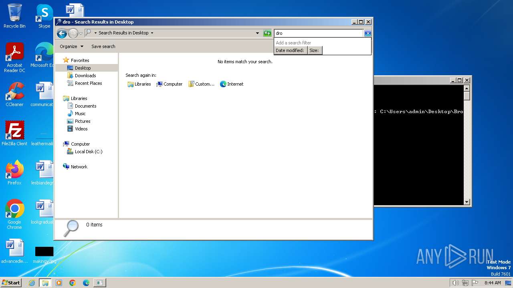Select Favorites in the navigation pane
The height and width of the screenshot is (288, 513).
pos(80,60)
